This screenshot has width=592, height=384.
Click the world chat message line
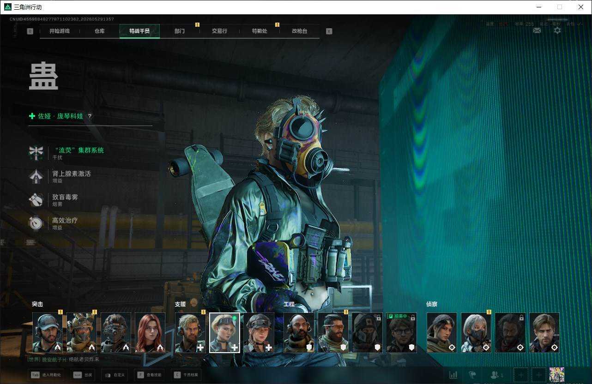pos(64,359)
